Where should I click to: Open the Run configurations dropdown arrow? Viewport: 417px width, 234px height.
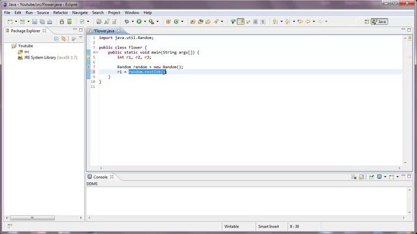(x=145, y=21)
